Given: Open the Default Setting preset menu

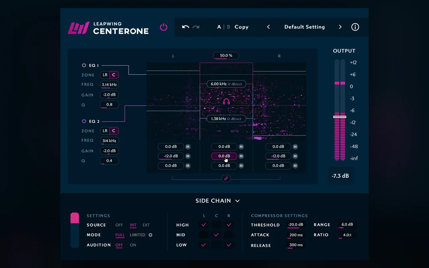Looking at the screenshot, I should click(304, 27).
